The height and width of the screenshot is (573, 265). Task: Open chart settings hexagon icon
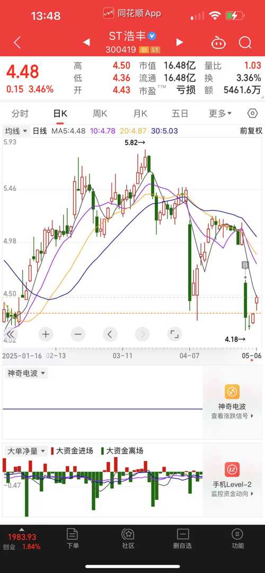(253, 113)
